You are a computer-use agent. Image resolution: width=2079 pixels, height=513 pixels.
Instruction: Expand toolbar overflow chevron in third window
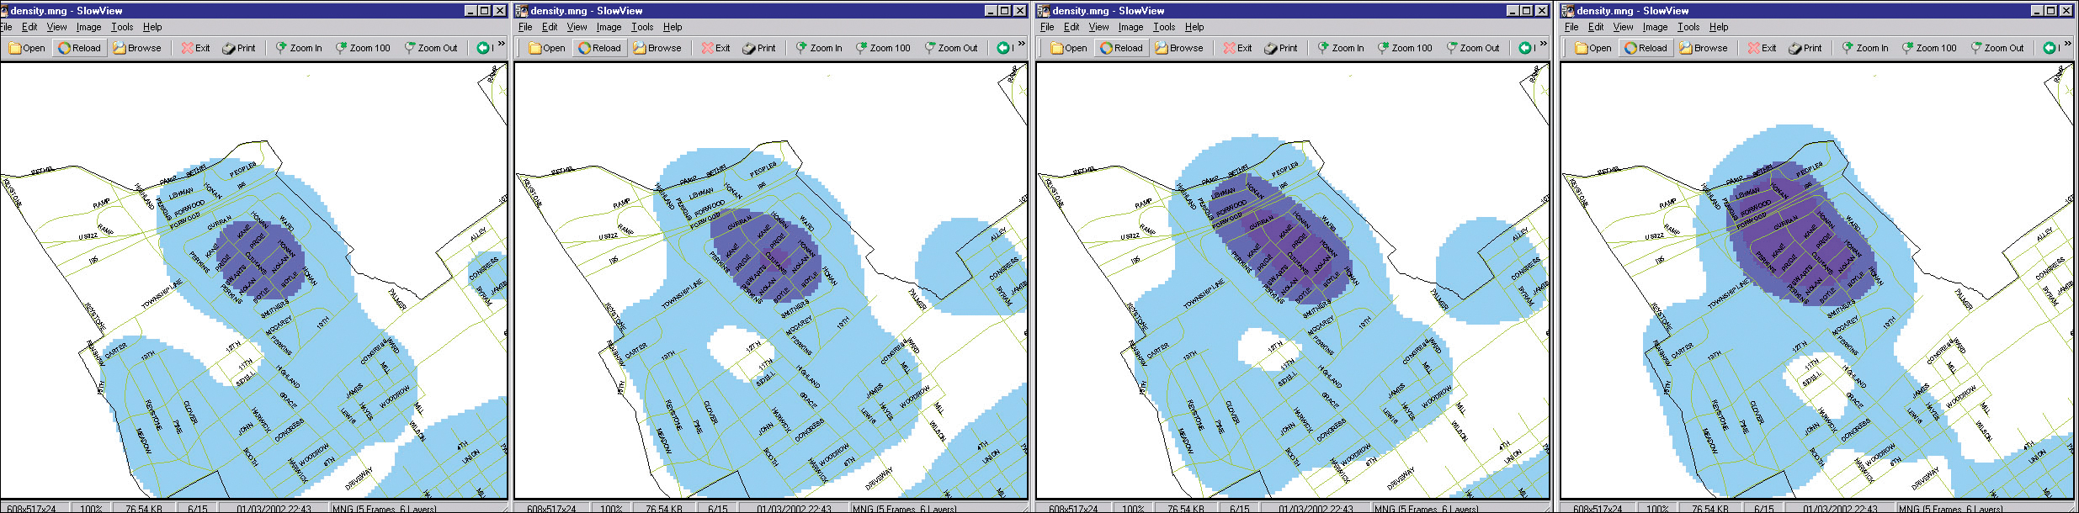(1544, 44)
